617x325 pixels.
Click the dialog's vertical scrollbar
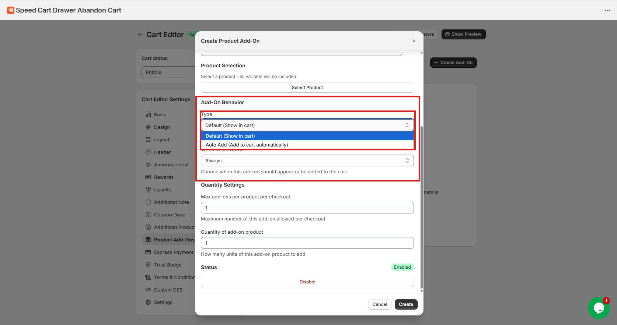[x=422, y=206]
